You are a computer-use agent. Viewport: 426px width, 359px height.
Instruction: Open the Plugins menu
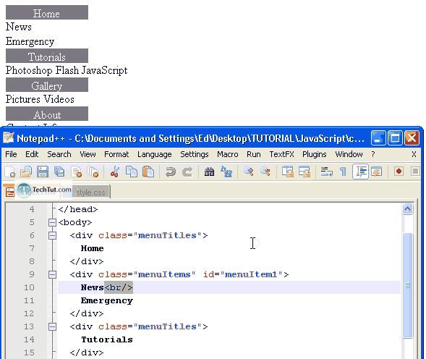[x=314, y=154]
